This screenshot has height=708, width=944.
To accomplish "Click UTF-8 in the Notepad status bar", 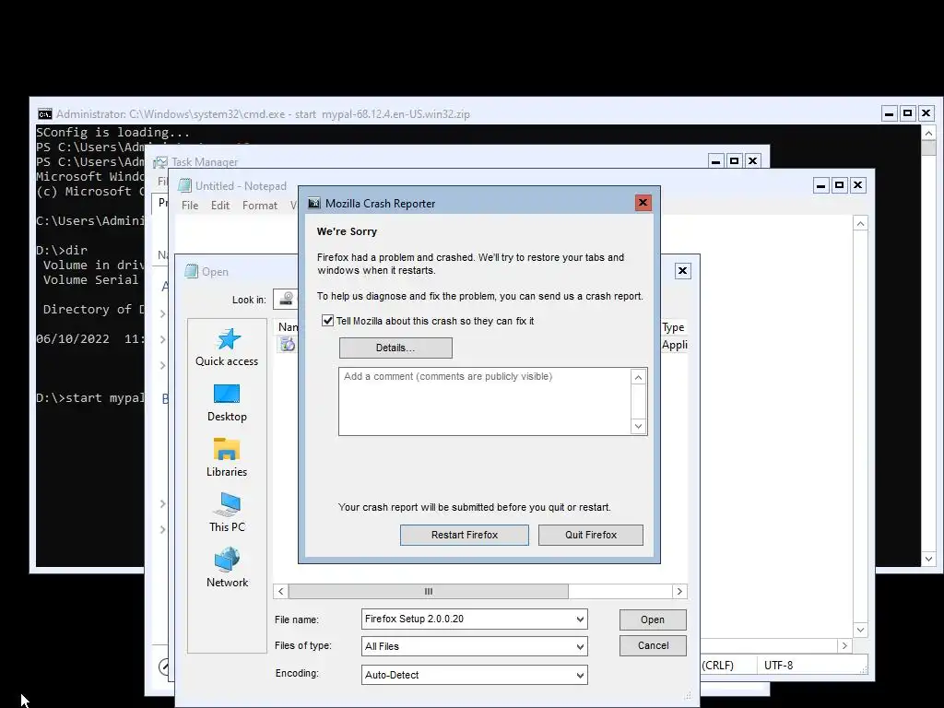I will pyautogui.click(x=778, y=666).
